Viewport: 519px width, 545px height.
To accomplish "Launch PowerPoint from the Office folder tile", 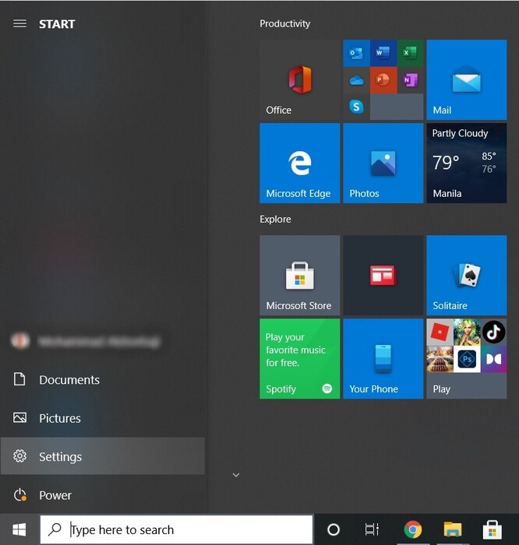I will click(x=383, y=80).
